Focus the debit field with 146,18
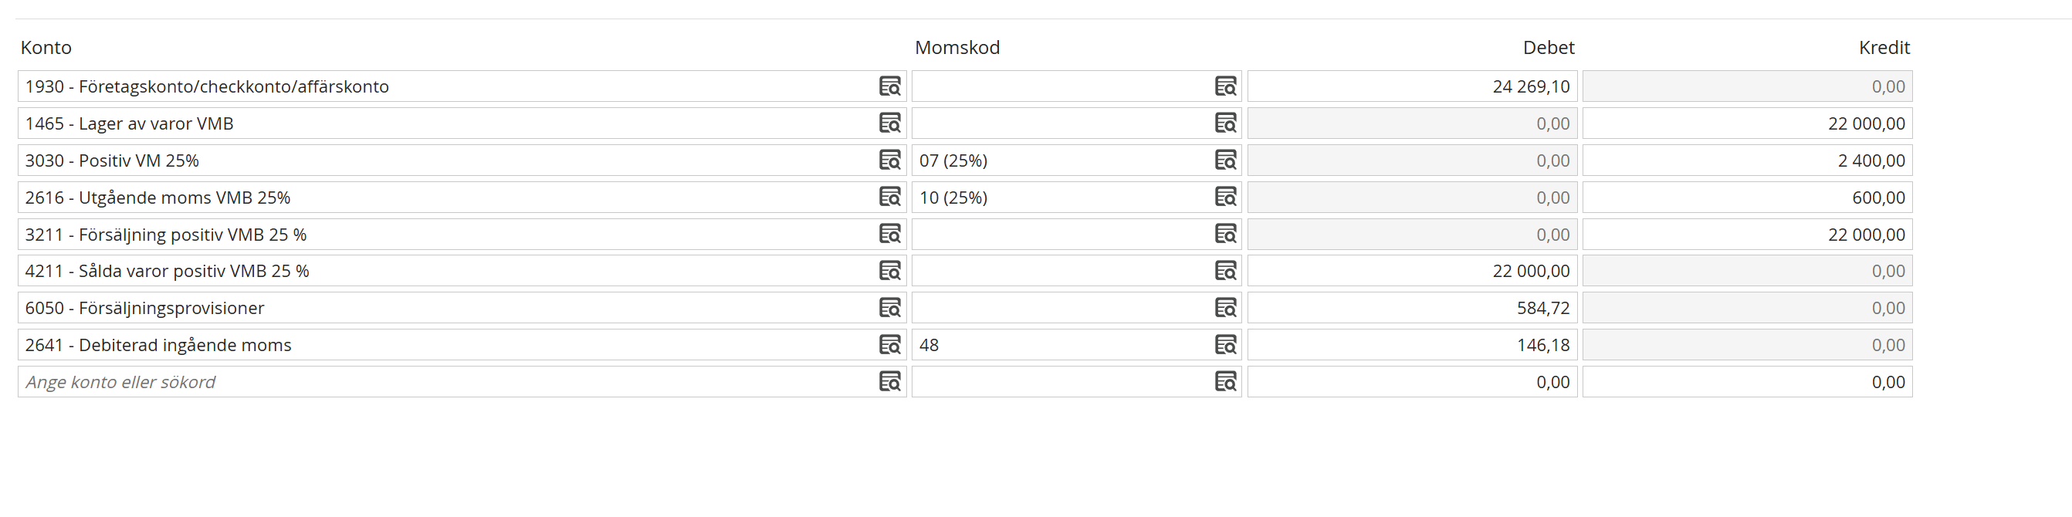 click(1412, 345)
